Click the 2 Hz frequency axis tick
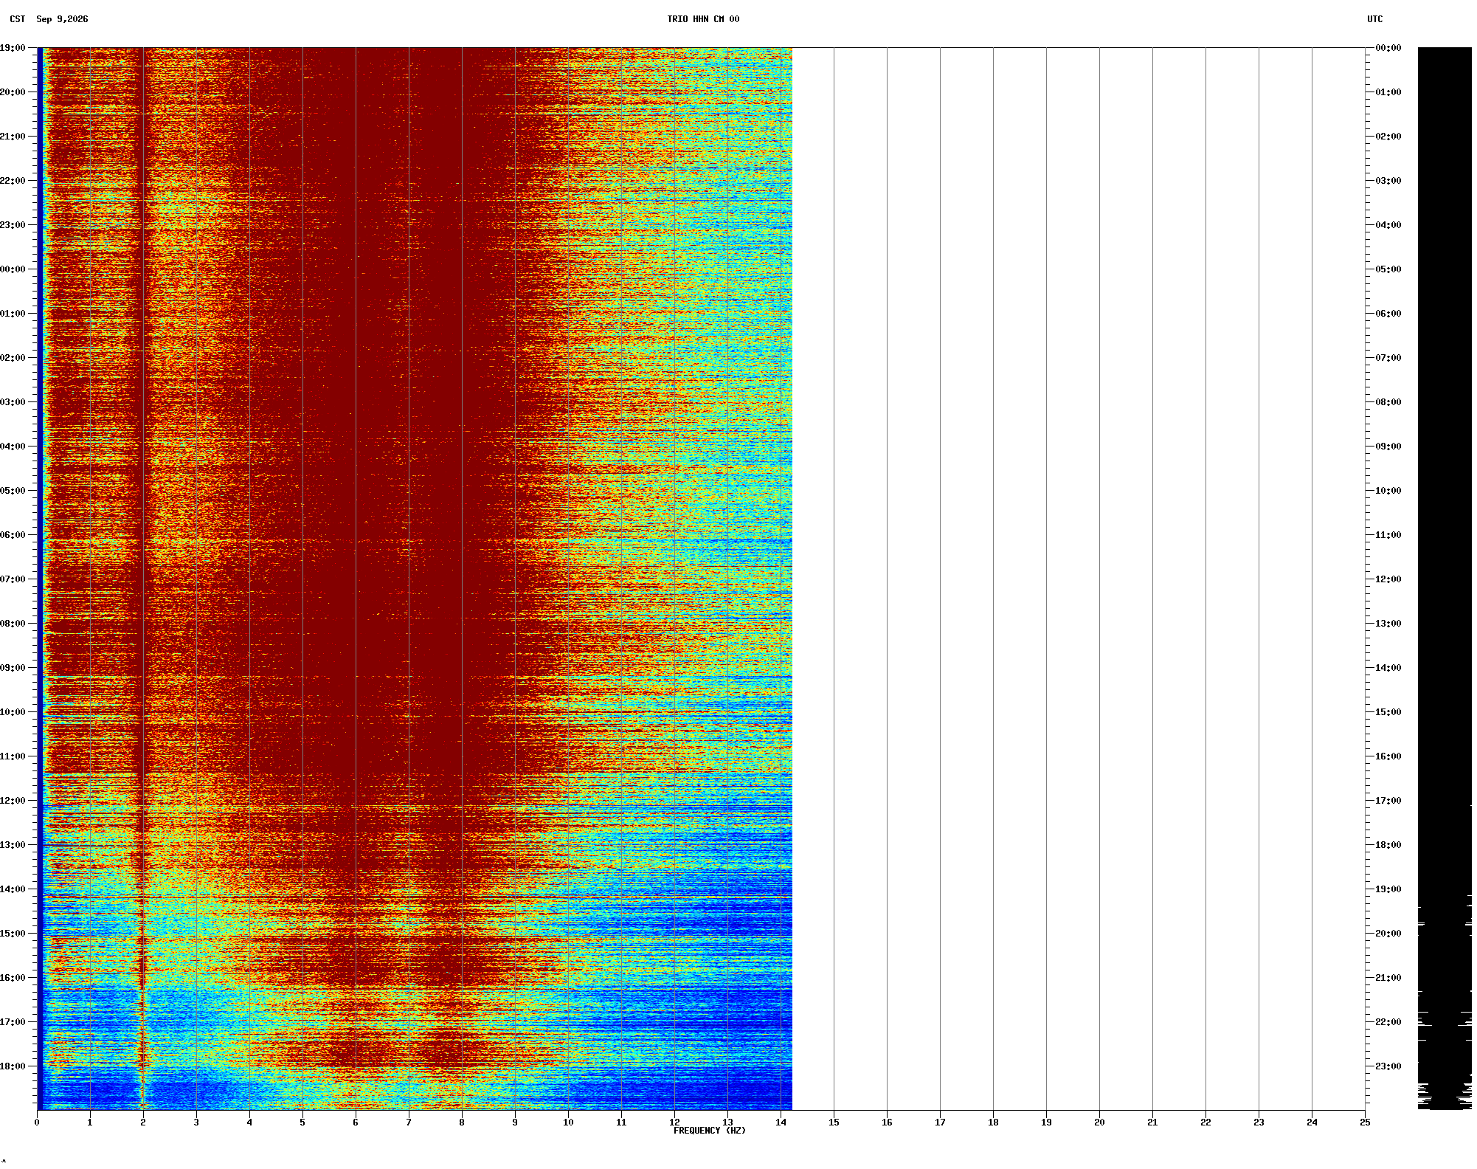The image size is (1477, 1169). [143, 1123]
